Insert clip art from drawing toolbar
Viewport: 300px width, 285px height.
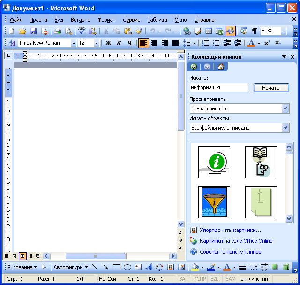coord(171,267)
